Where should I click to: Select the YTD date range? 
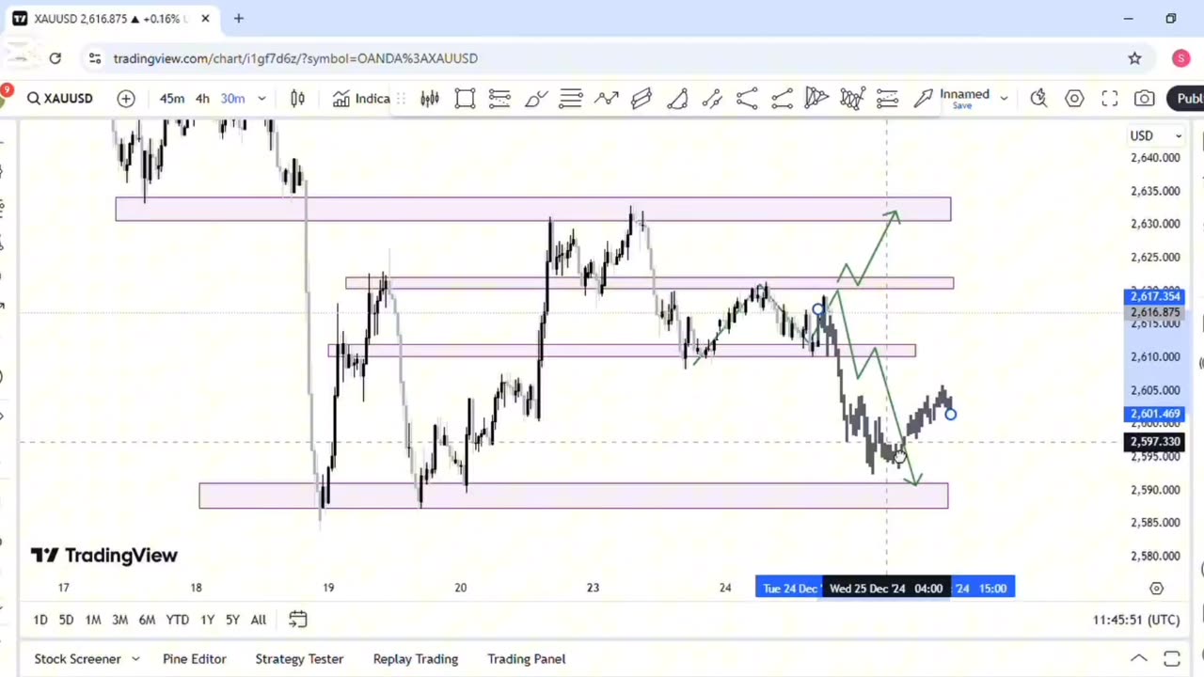click(x=178, y=620)
